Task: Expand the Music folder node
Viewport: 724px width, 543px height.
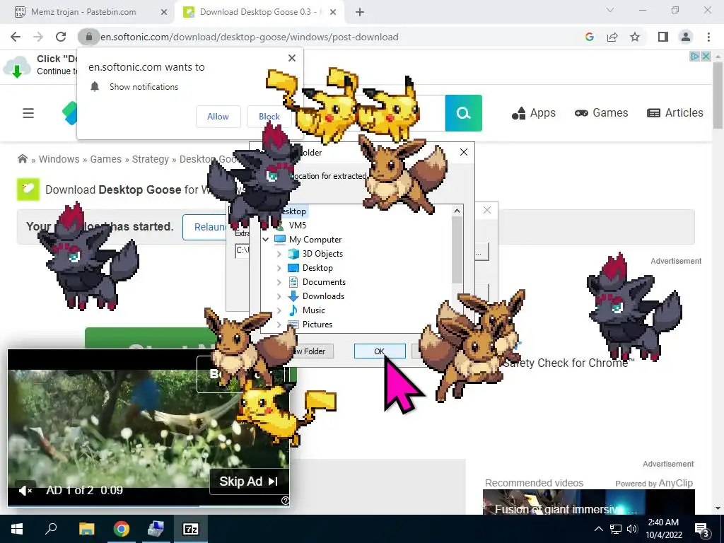Action: (x=279, y=310)
